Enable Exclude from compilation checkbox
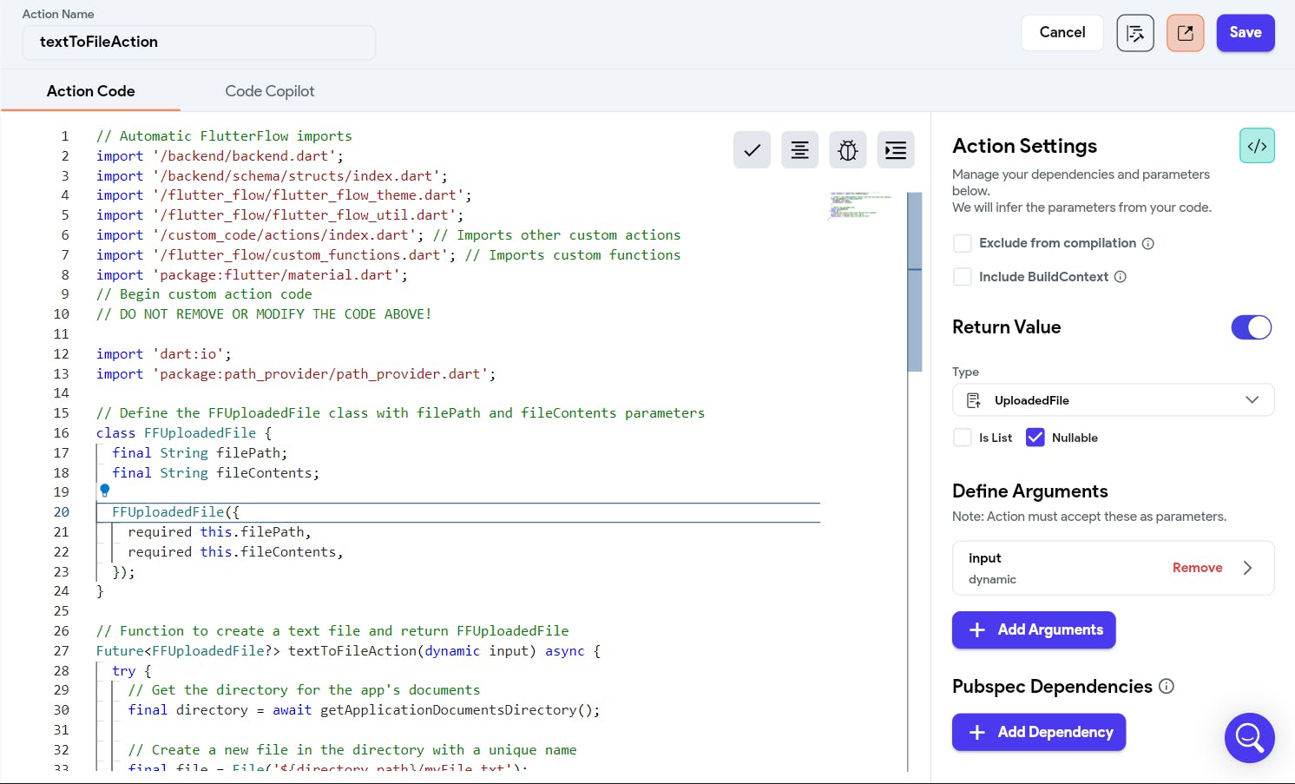This screenshot has width=1295, height=784. 963,243
